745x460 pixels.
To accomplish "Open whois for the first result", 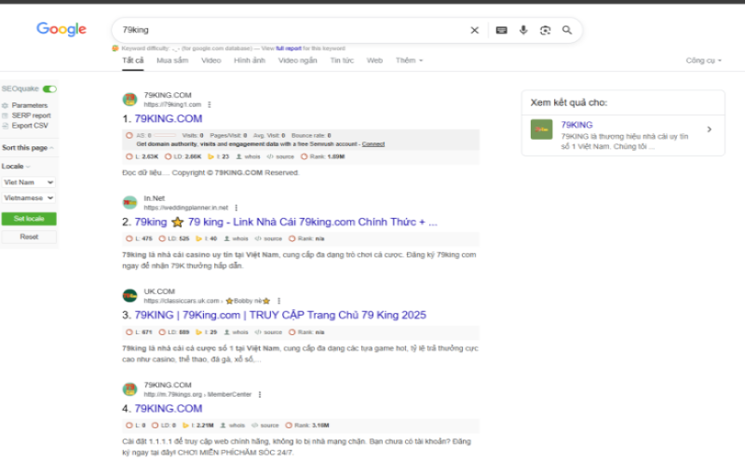I will (249, 156).
